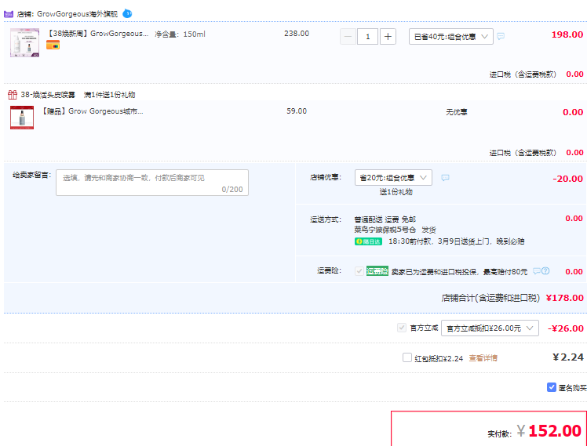Click the quantity input showing 1
Viewport: 587px width, 446px height.
tap(367, 37)
